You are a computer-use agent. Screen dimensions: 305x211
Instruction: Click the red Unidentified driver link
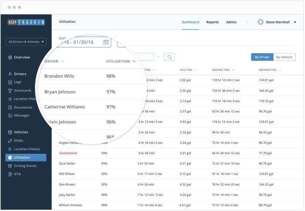pyautogui.click(x=68, y=153)
